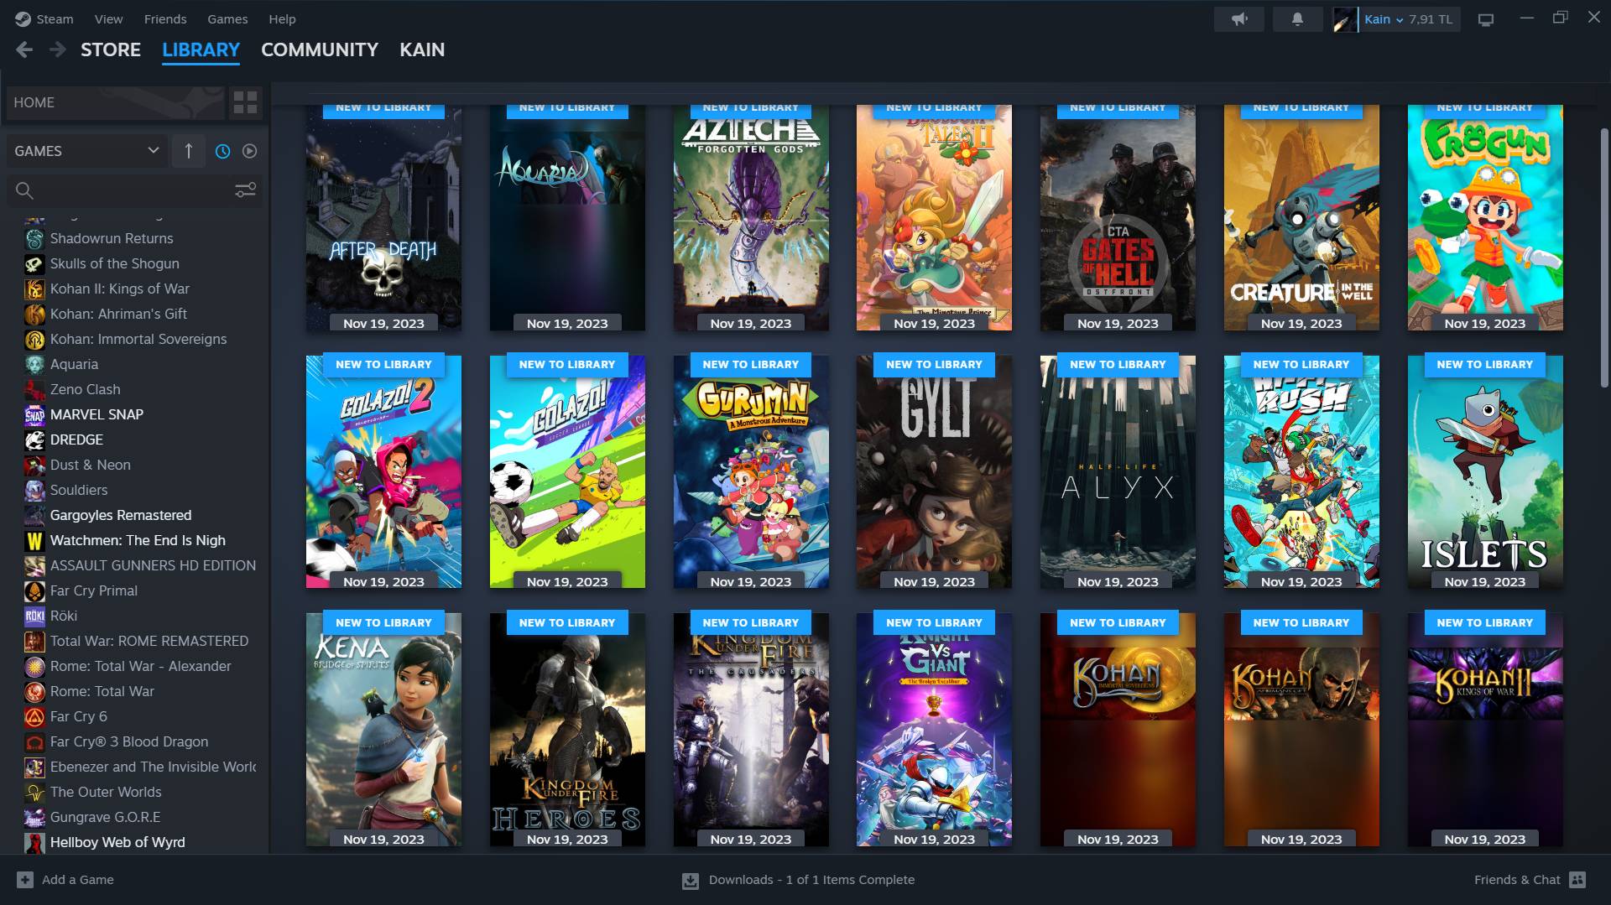Open the Knight vs Giant cover

tap(934, 730)
